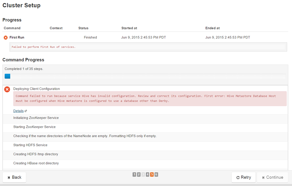Expand the Creating HBase root directory step
This screenshot has width=292, height=186.
[x=35, y=163]
